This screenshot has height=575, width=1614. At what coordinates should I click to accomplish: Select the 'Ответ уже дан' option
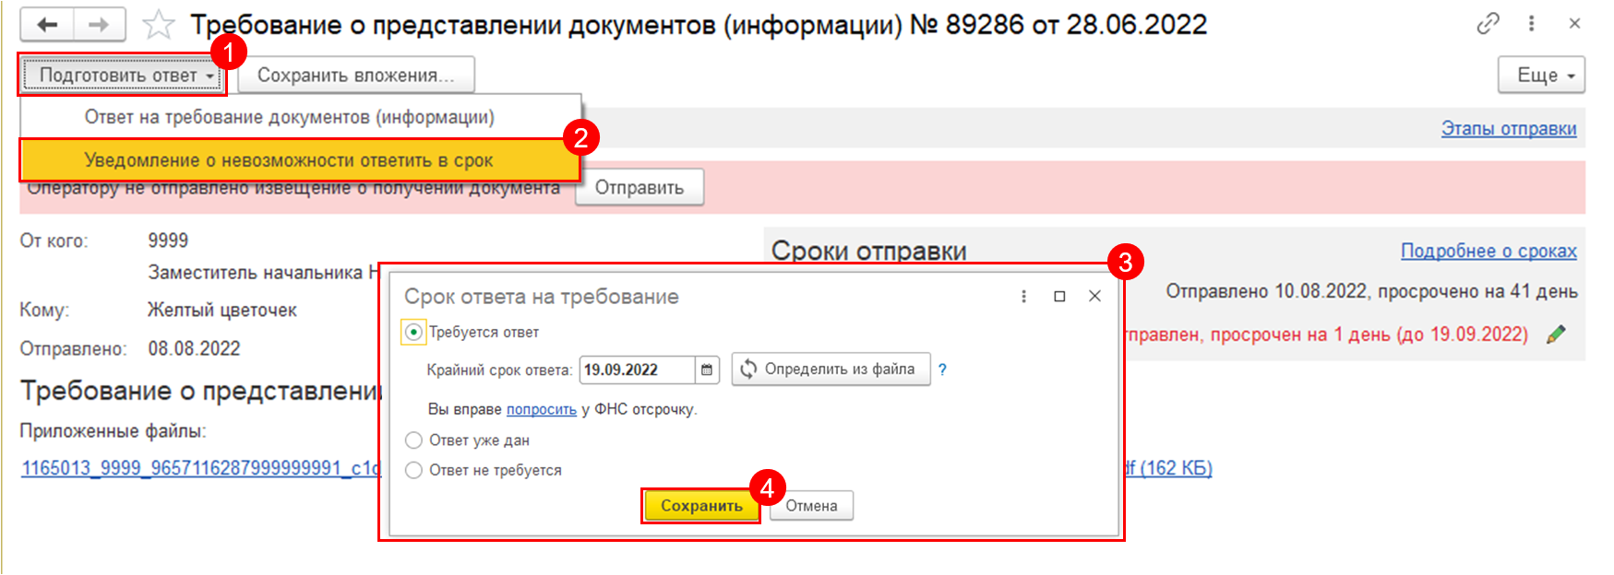[413, 440]
